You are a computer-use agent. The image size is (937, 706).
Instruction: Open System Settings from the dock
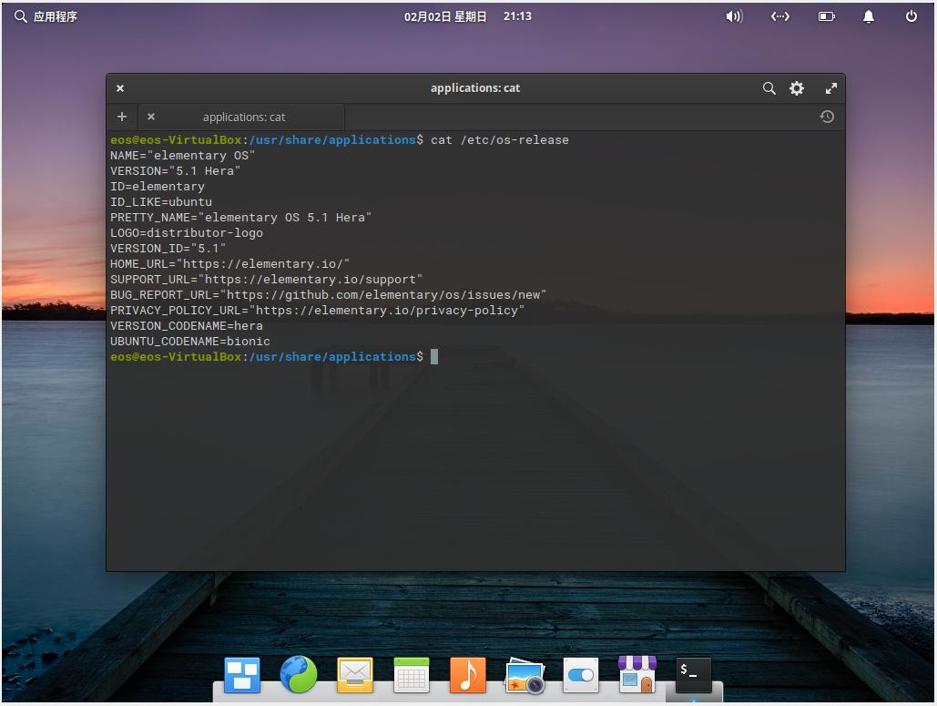[x=580, y=675]
